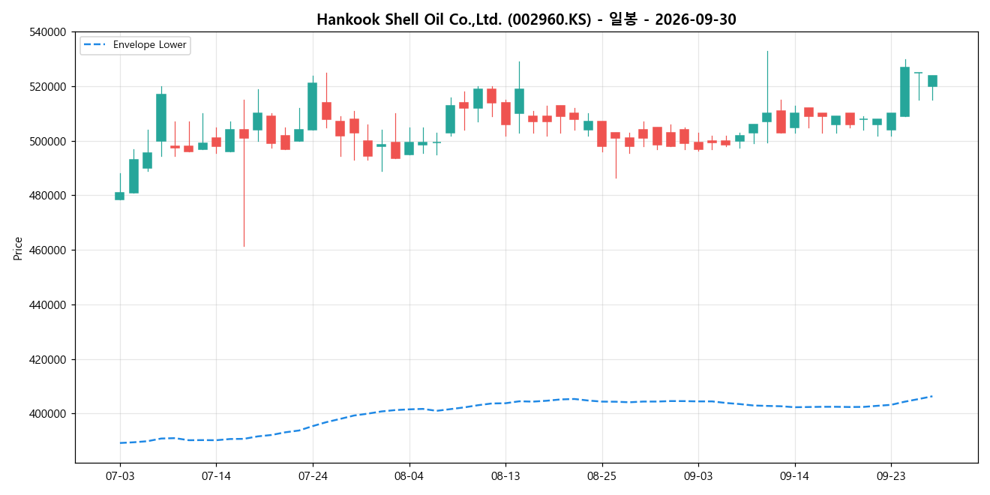Screen dimensions: 990x495
Task: Click the tall green candle above 07-24
Action: (x=313, y=106)
